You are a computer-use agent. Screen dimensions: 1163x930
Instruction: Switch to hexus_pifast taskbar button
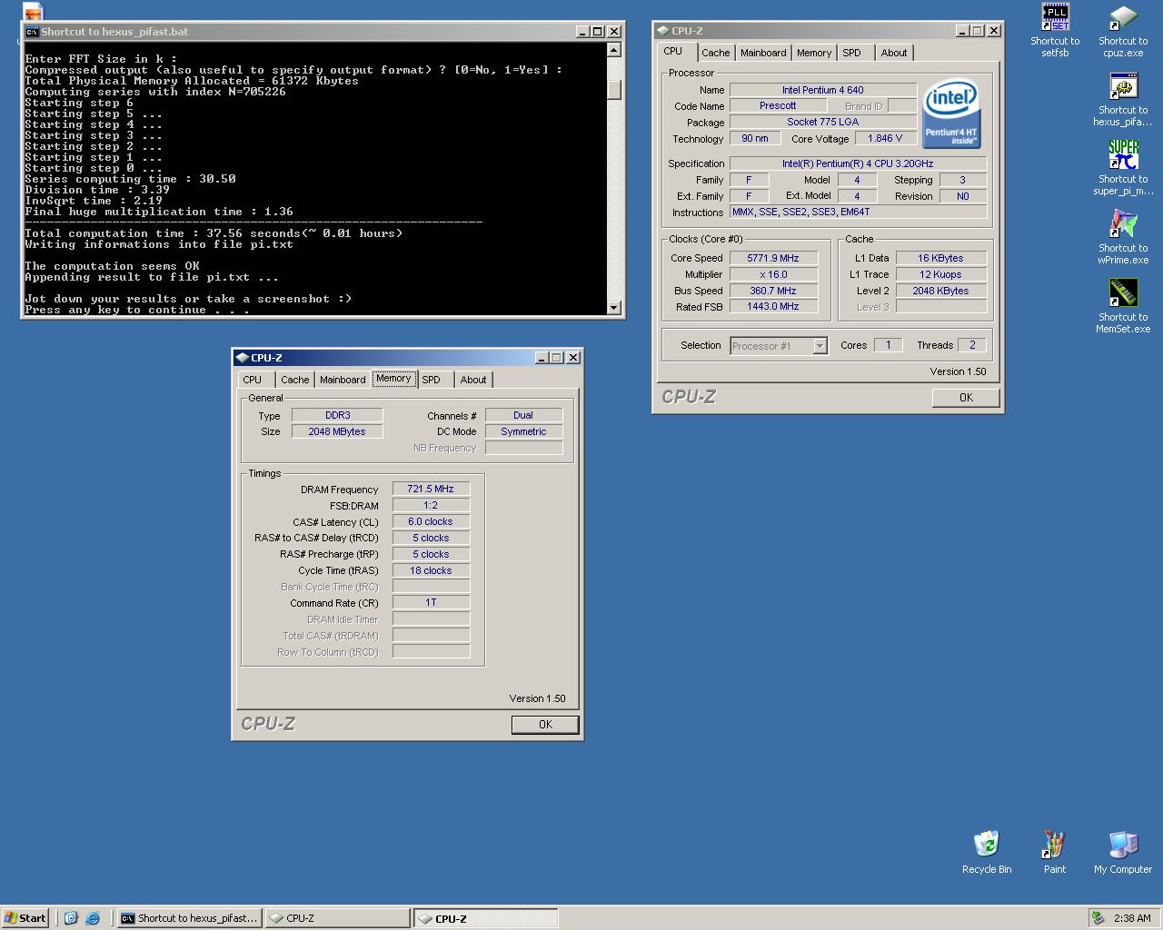point(189,918)
